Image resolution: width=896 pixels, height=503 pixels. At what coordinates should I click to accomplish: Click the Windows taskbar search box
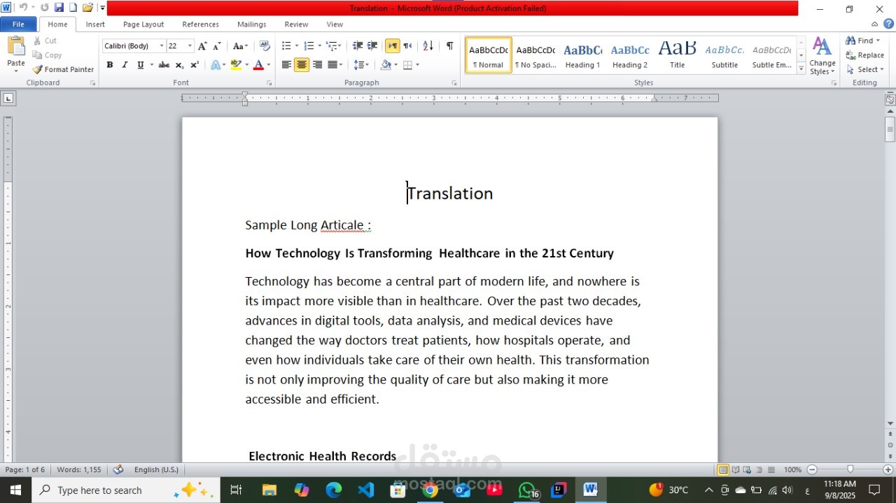[126, 490]
